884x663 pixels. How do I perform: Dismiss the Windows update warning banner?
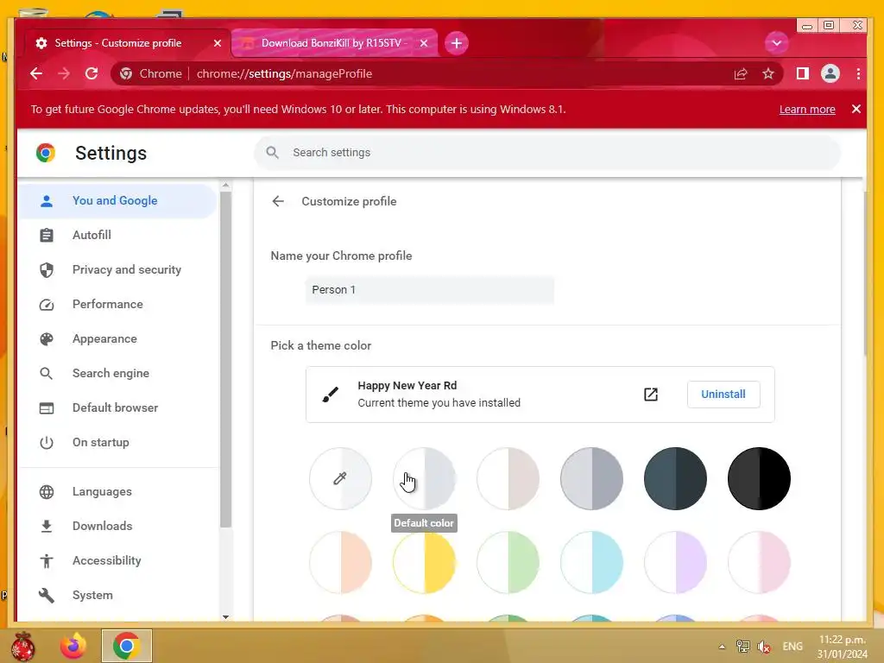(856, 109)
